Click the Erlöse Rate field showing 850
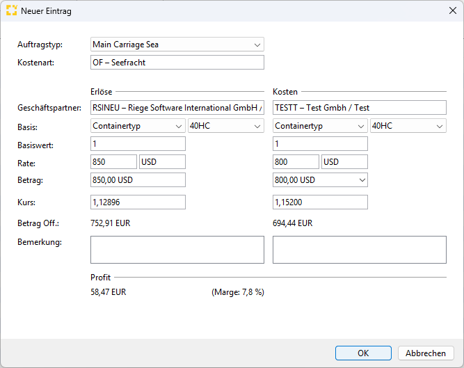Image resolution: width=464 pixels, height=368 pixels. (113, 162)
